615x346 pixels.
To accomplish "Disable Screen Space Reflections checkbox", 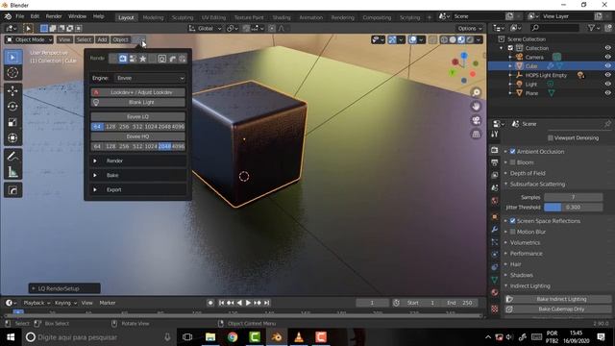I will (x=512, y=221).
